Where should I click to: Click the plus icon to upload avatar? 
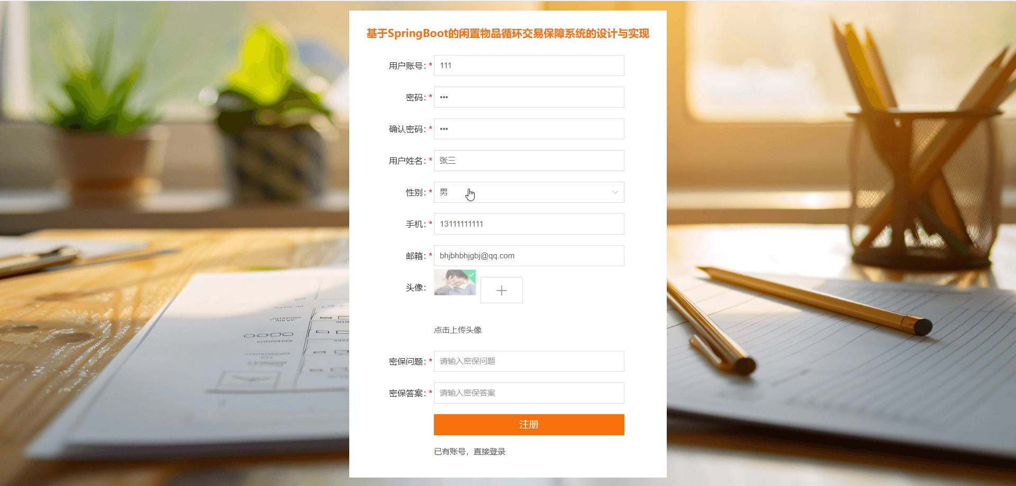502,290
